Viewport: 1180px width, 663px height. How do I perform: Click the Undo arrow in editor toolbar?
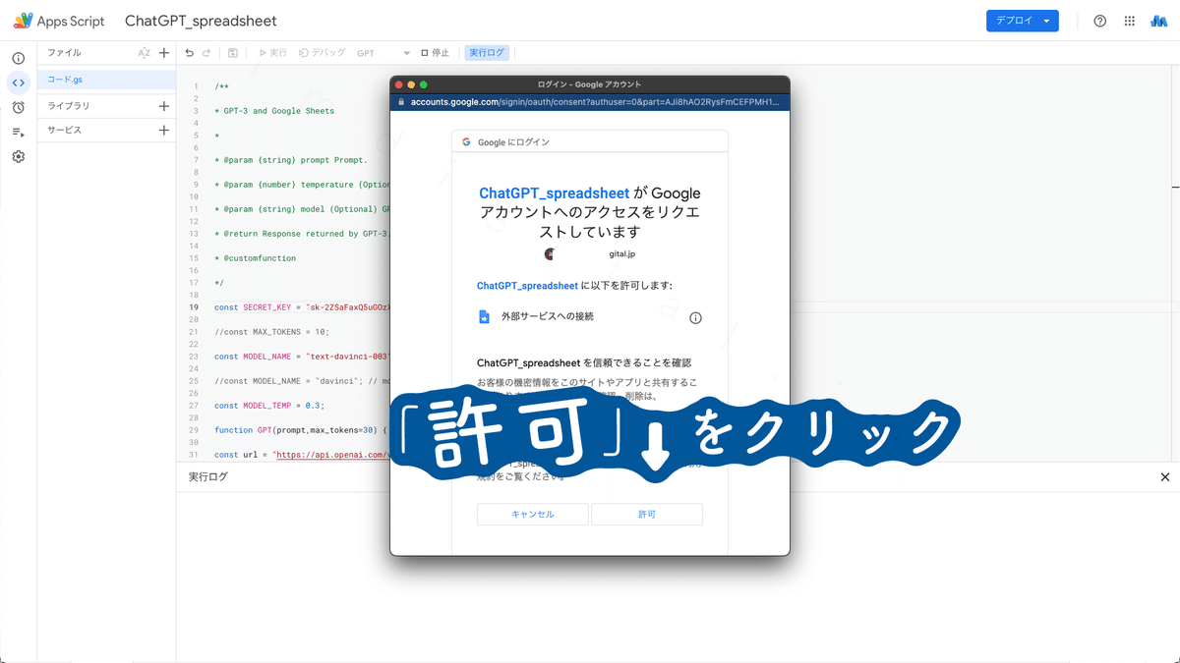coord(190,53)
